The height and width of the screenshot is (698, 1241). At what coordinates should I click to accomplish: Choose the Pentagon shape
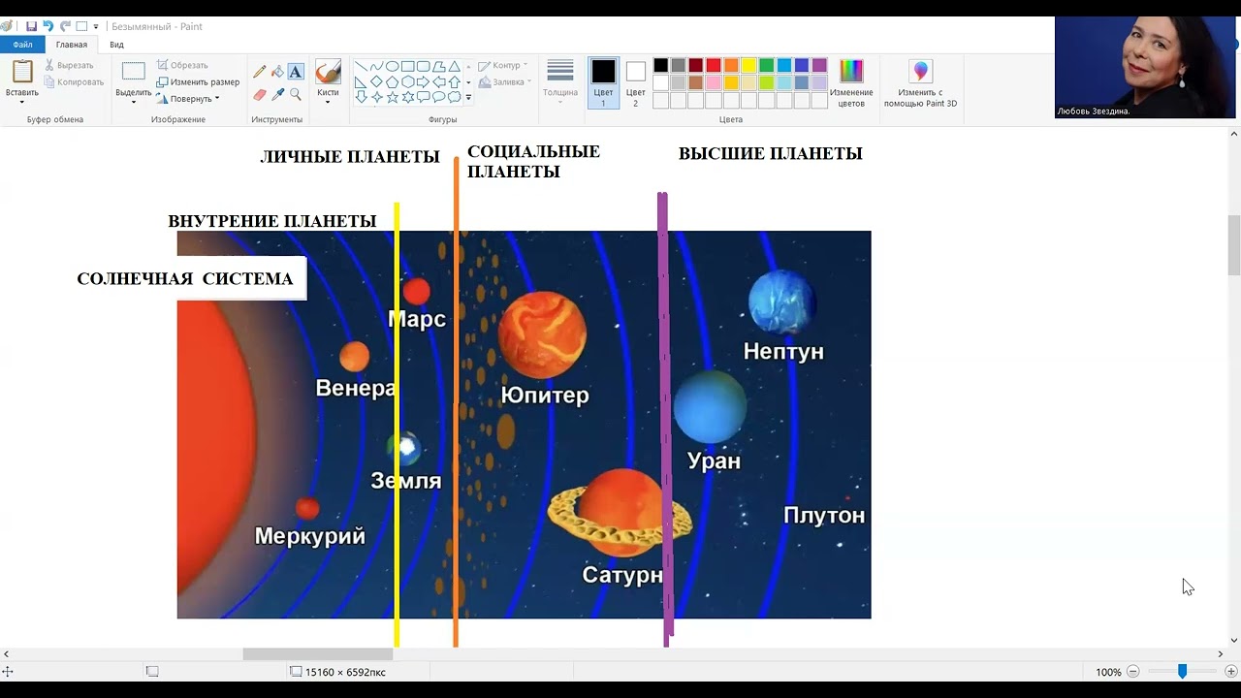click(x=393, y=82)
